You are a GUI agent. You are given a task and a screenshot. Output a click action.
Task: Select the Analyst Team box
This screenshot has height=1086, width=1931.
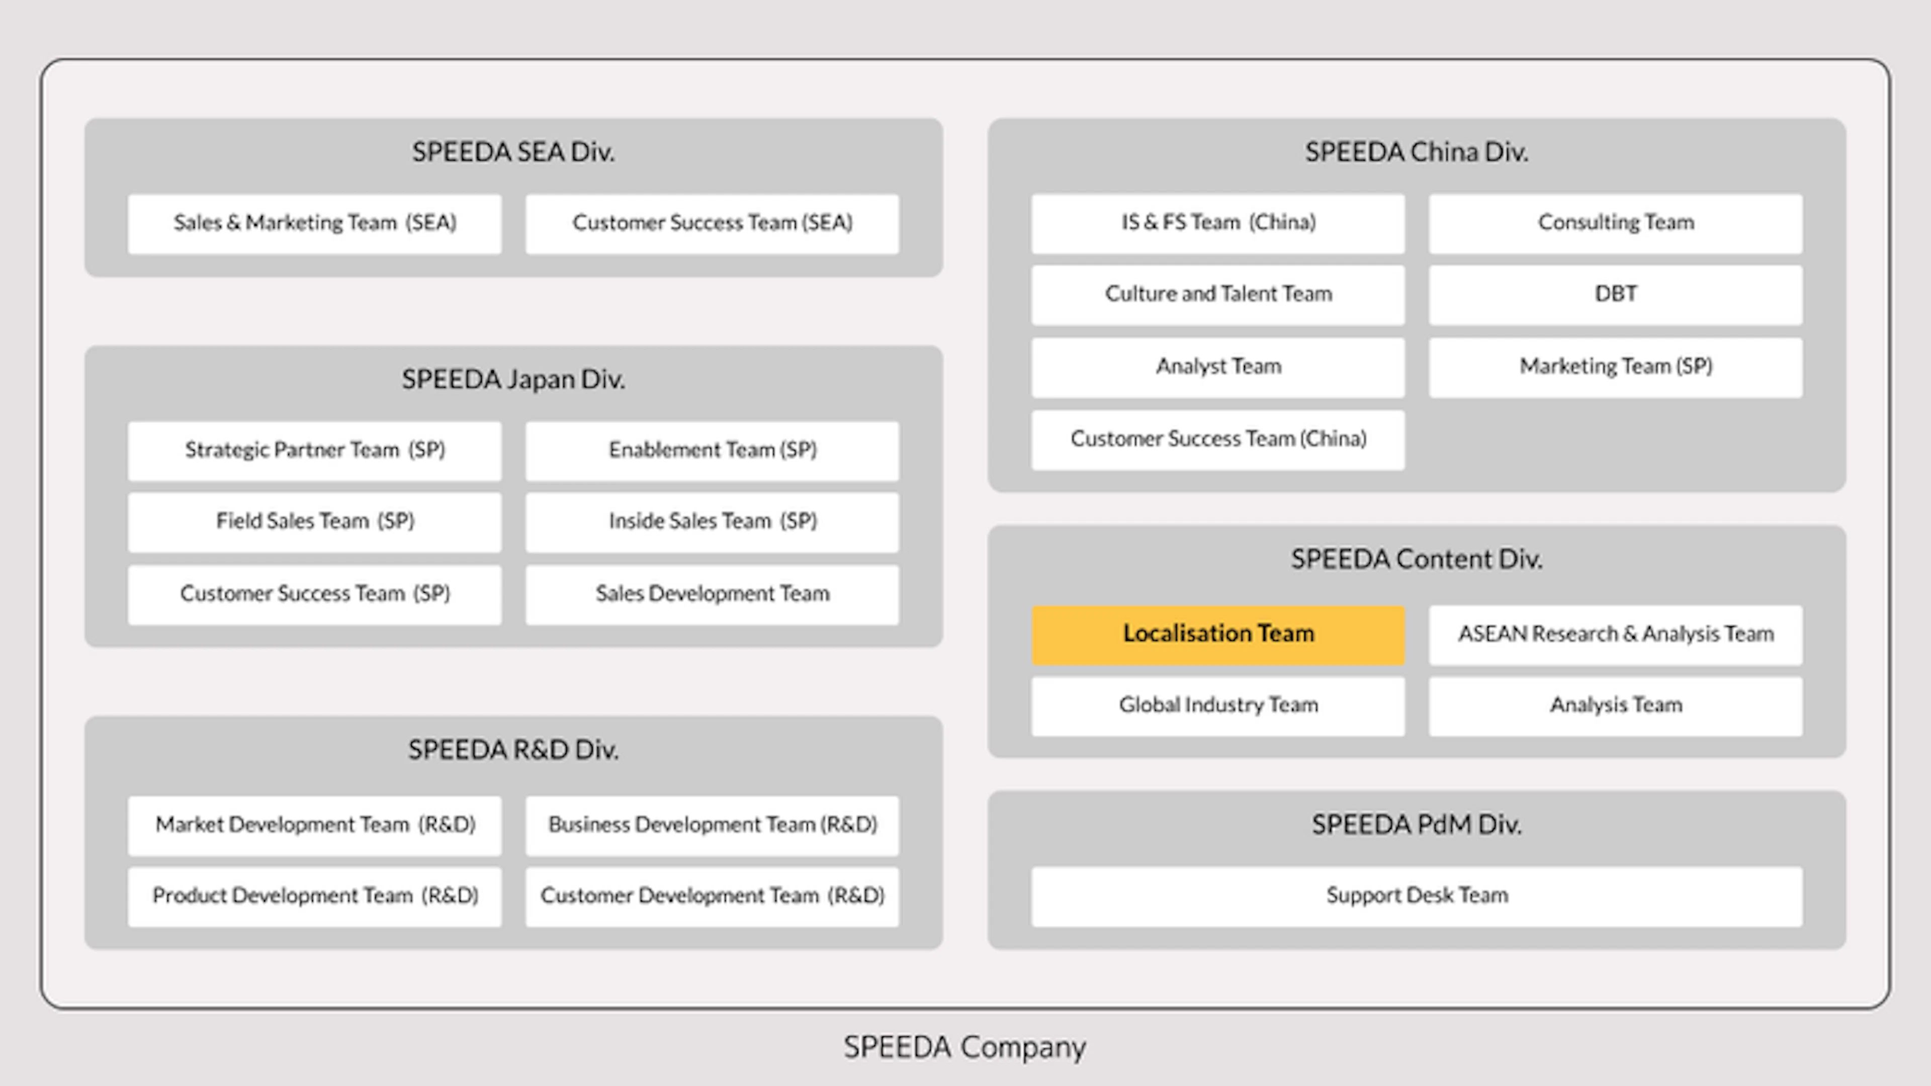(1218, 368)
